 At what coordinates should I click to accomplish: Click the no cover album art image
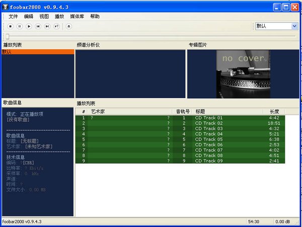click(243, 74)
